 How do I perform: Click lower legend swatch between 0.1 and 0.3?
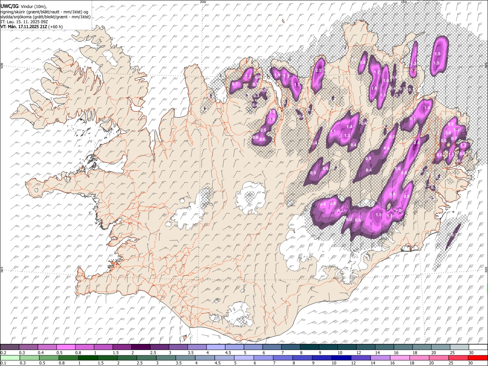[x=10, y=358]
